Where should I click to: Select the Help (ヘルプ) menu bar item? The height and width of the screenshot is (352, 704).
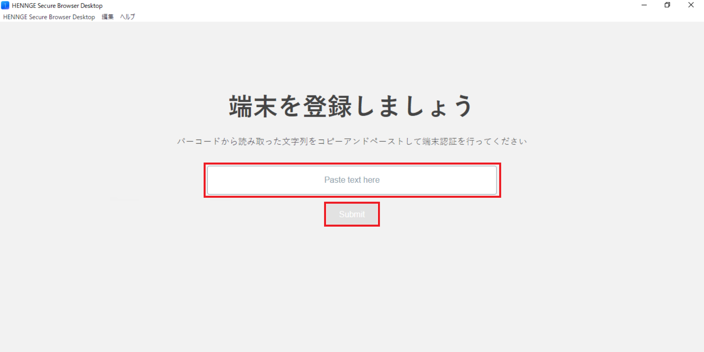[x=128, y=17]
